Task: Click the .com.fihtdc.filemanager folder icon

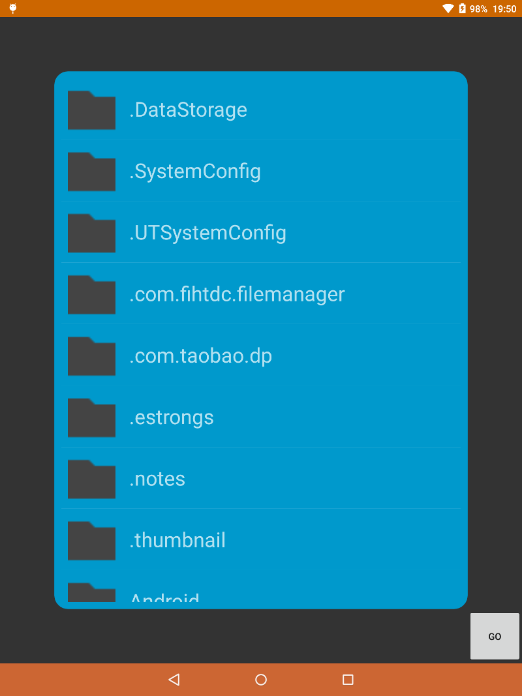Action: point(91,294)
